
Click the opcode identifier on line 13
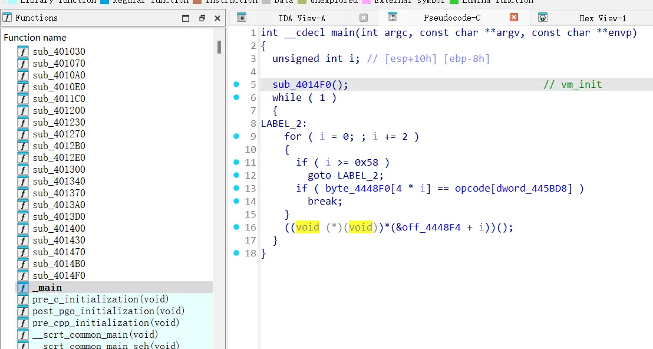click(x=474, y=188)
